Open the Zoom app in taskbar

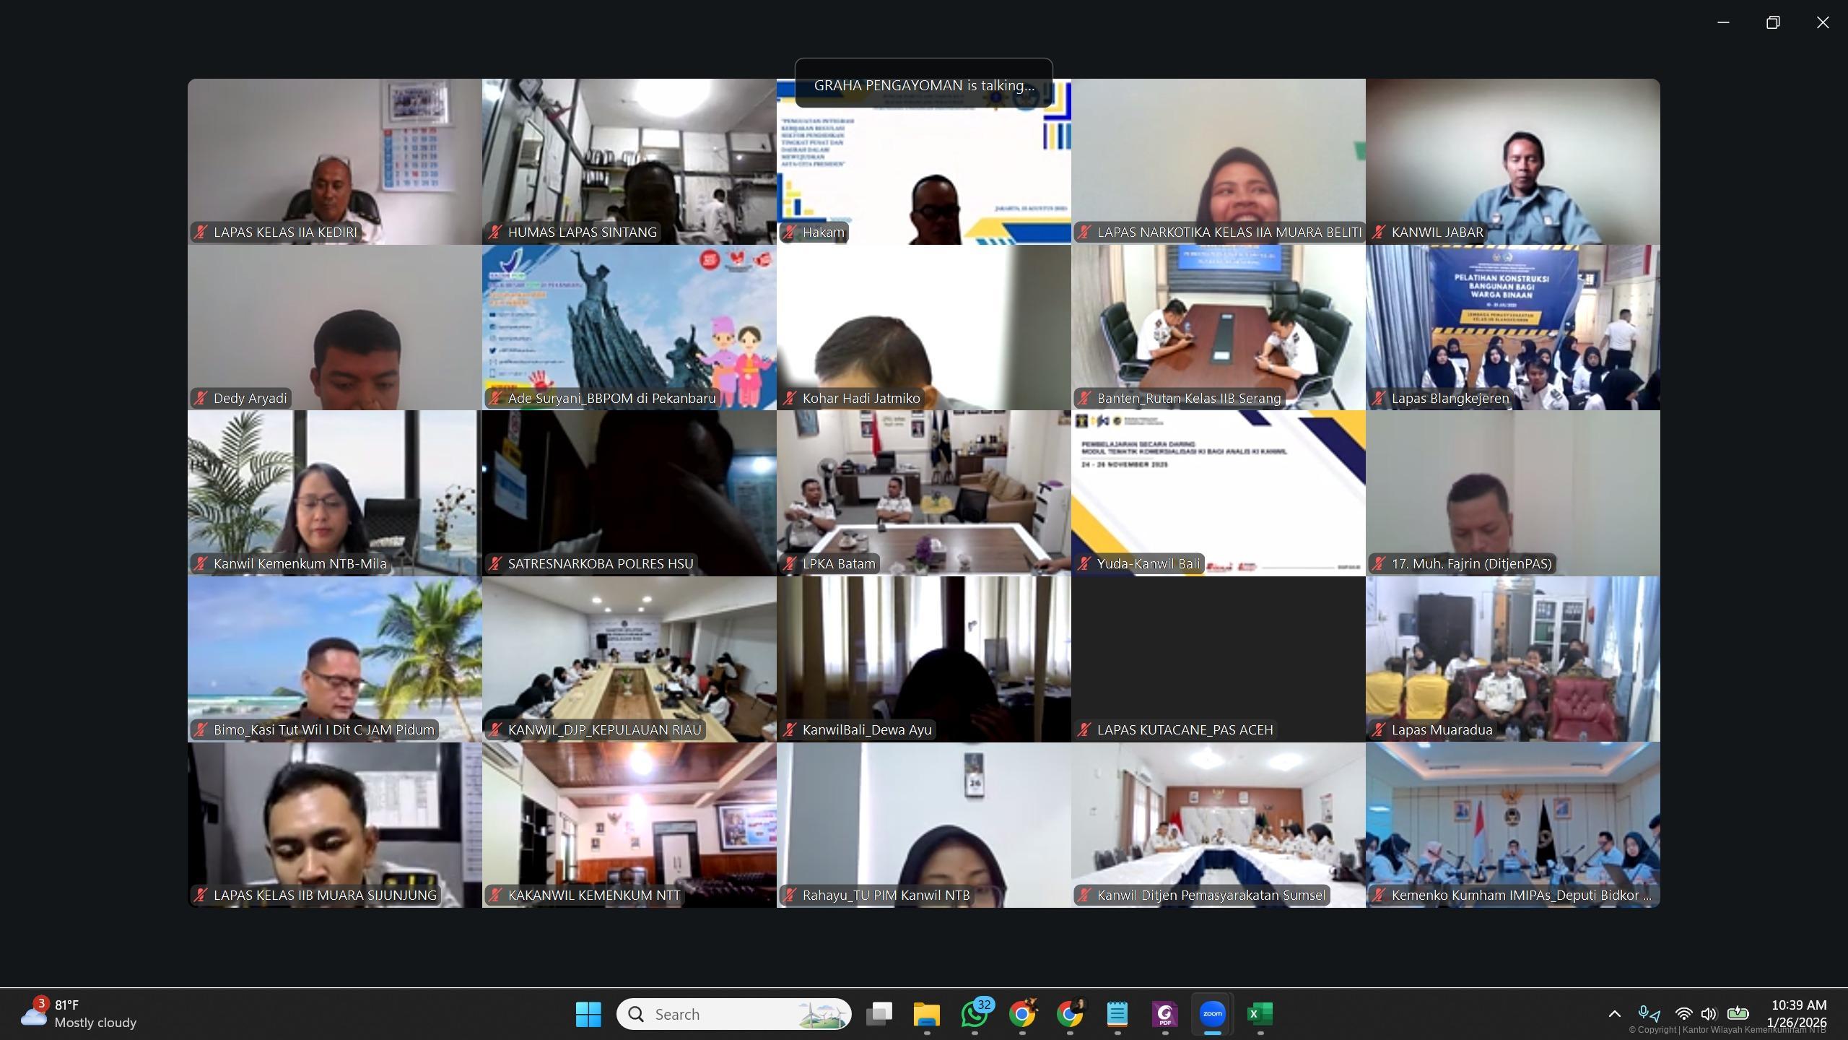pos(1213,1014)
